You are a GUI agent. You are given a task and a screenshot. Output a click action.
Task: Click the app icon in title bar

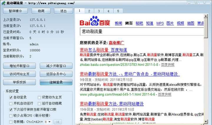(x=3, y=3)
